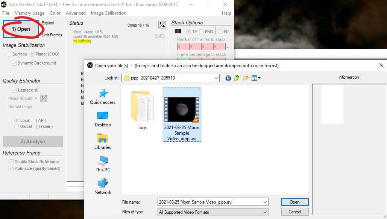Open Desktop in the places bar
Image resolution: width=387 pixels, height=219 pixels.
coord(103,119)
